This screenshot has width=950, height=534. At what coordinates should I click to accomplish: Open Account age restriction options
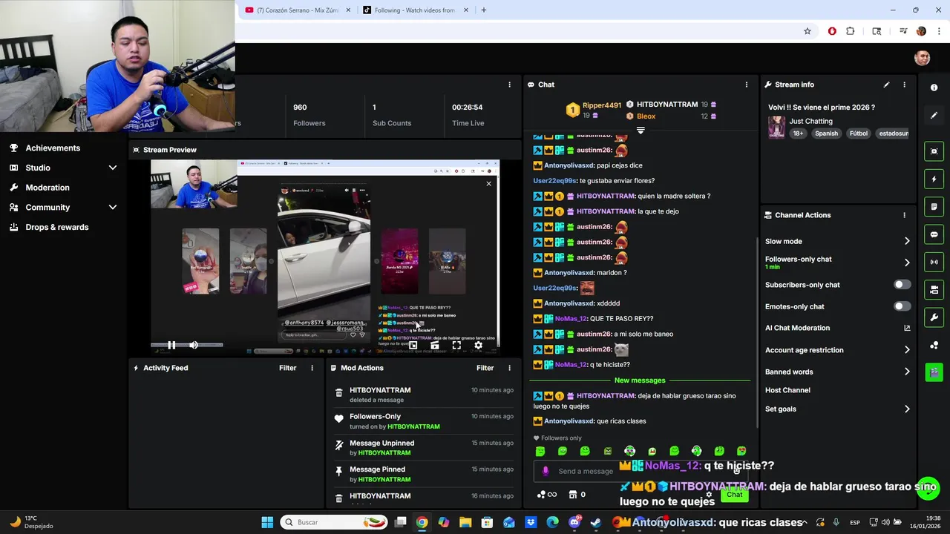pos(837,350)
